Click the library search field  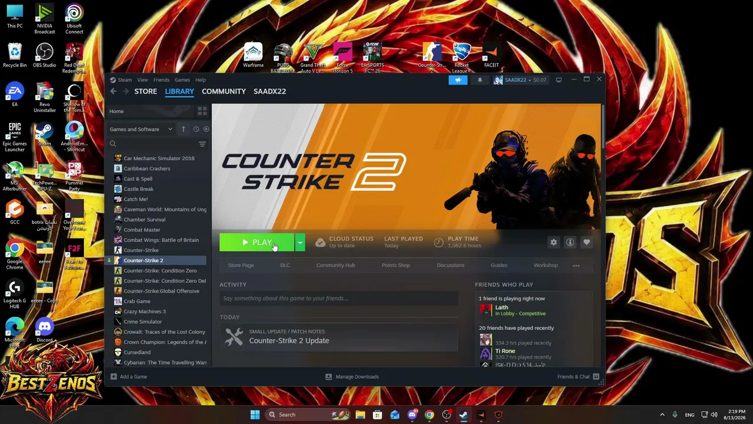(152, 144)
